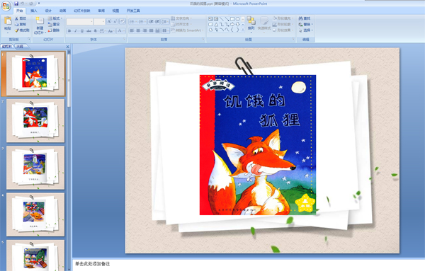425x271 pixels.
Task: Select the oval shape in shapes gallery
Action: point(238,19)
